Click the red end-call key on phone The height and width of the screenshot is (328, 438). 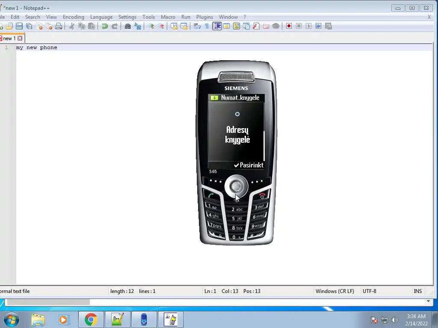click(262, 195)
